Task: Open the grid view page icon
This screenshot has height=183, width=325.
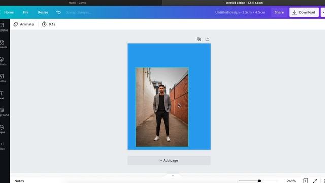Action: tap(305, 181)
